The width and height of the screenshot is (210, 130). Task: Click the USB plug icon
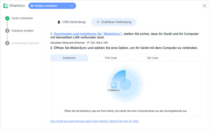(59, 22)
